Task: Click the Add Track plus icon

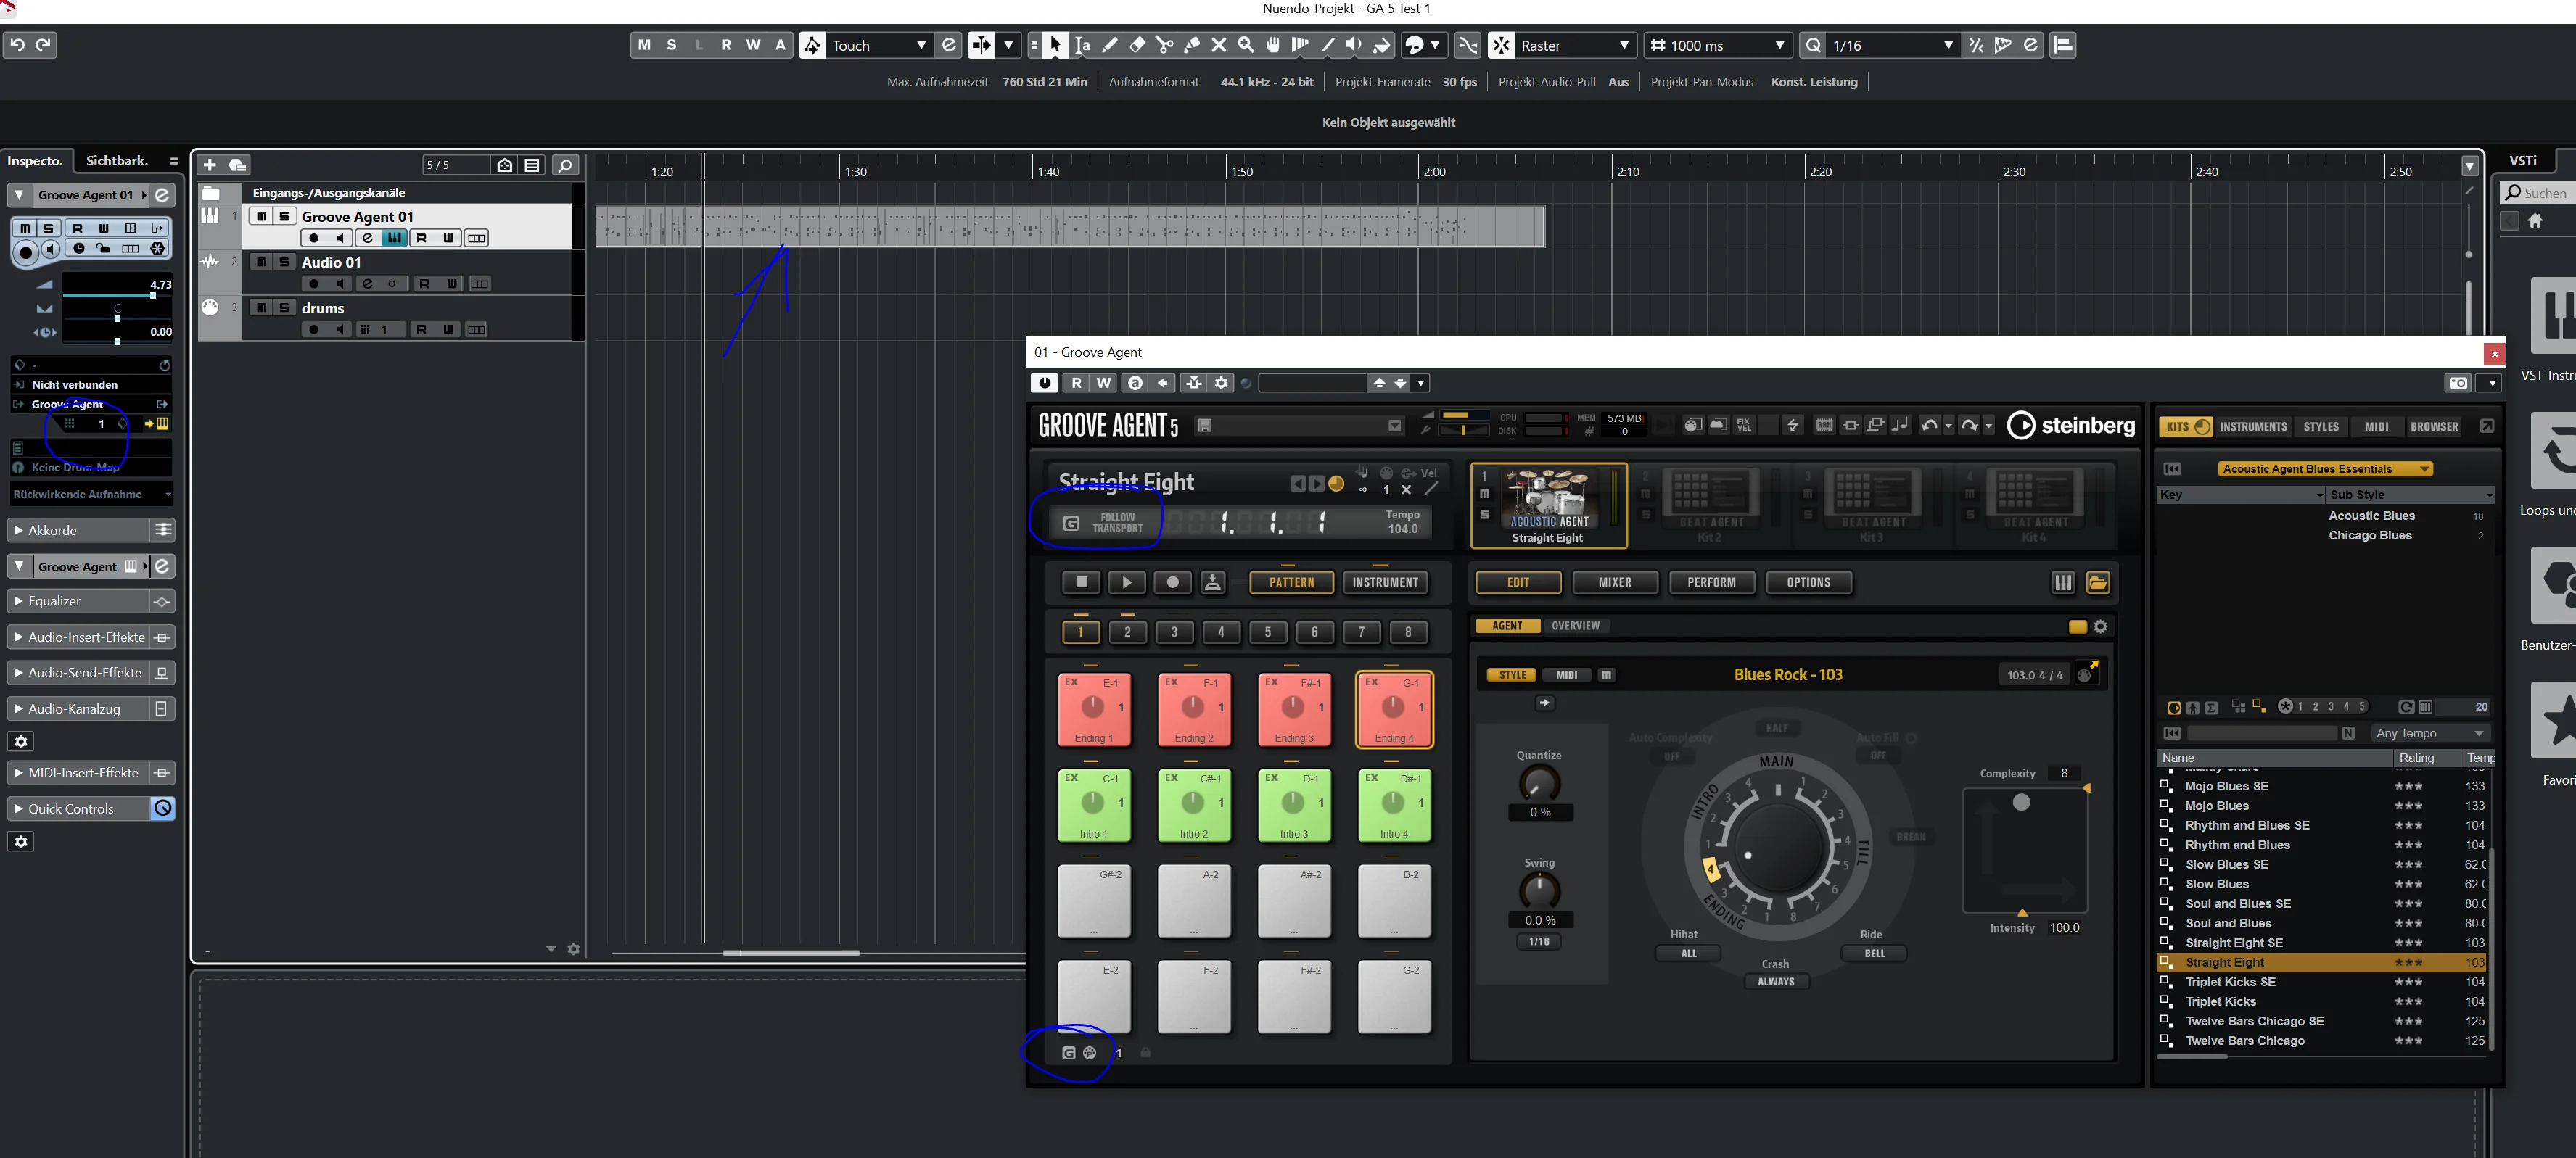Action: pyautogui.click(x=209, y=165)
